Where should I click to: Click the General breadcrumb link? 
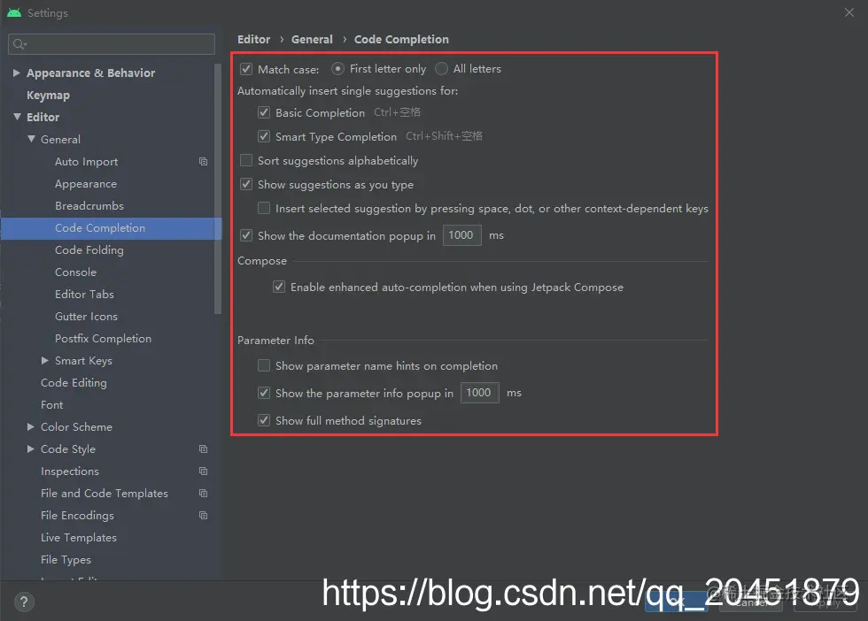click(312, 39)
